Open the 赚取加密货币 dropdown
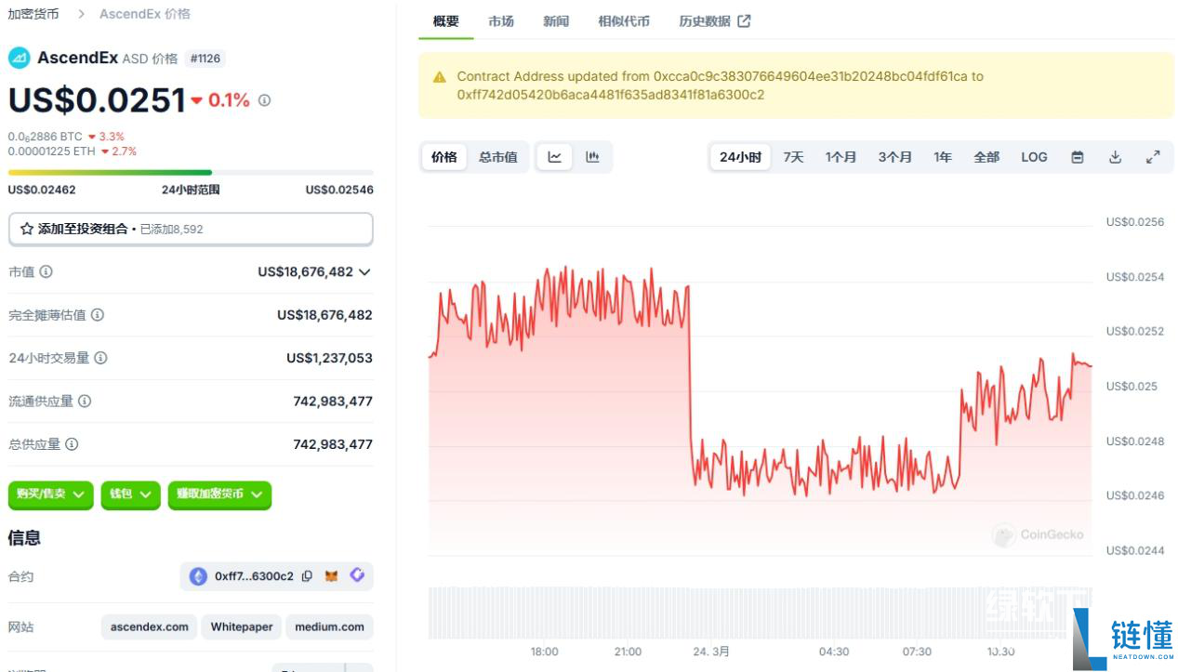 point(219,494)
